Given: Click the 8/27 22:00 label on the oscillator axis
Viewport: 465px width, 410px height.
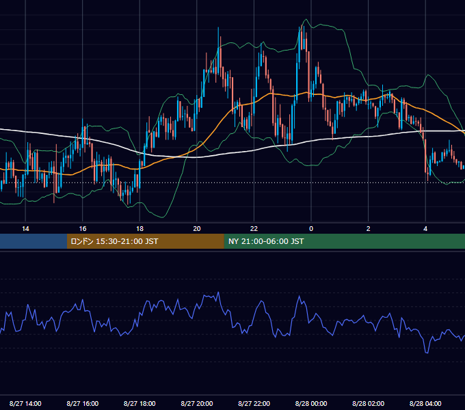Looking at the screenshot, I should click(254, 403).
